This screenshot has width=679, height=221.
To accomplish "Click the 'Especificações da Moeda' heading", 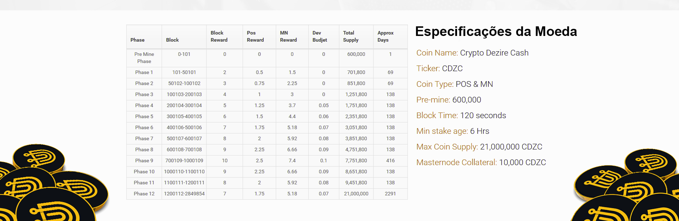I will tap(496, 32).
